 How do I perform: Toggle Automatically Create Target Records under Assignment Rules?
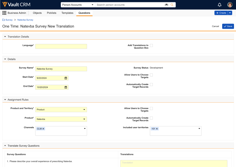[151, 118]
